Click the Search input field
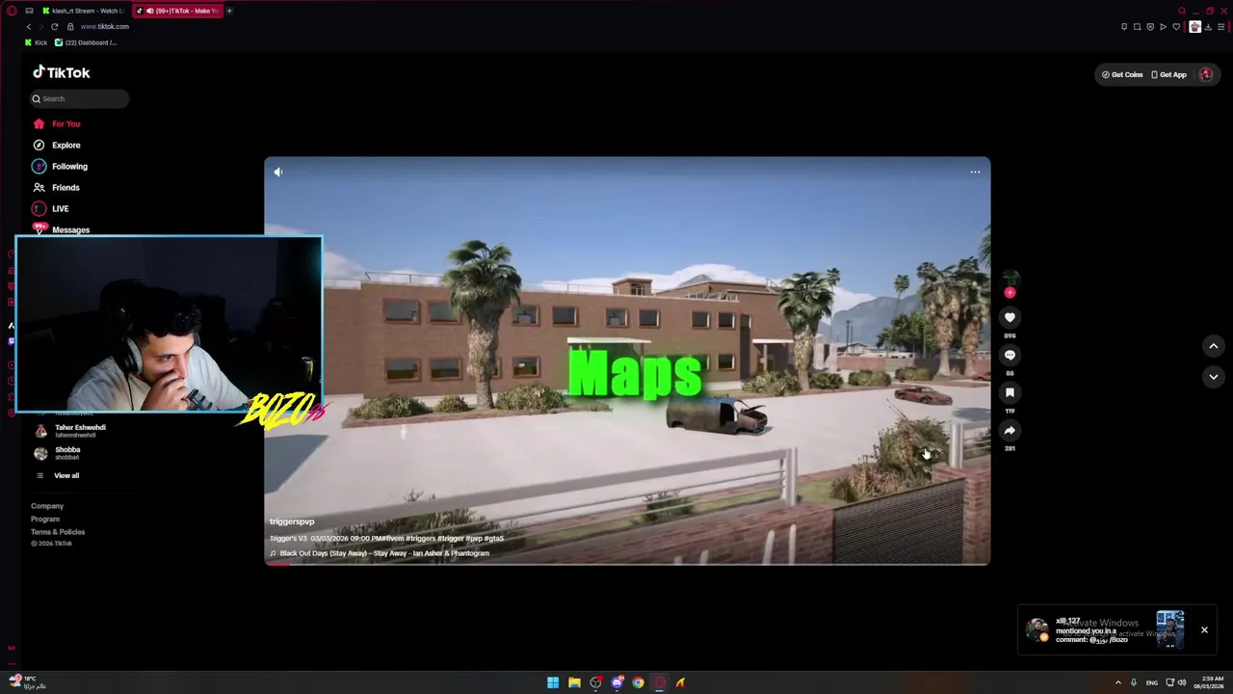The width and height of the screenshot is (1233, 694). pyautogui.click(x=79, y=98)
